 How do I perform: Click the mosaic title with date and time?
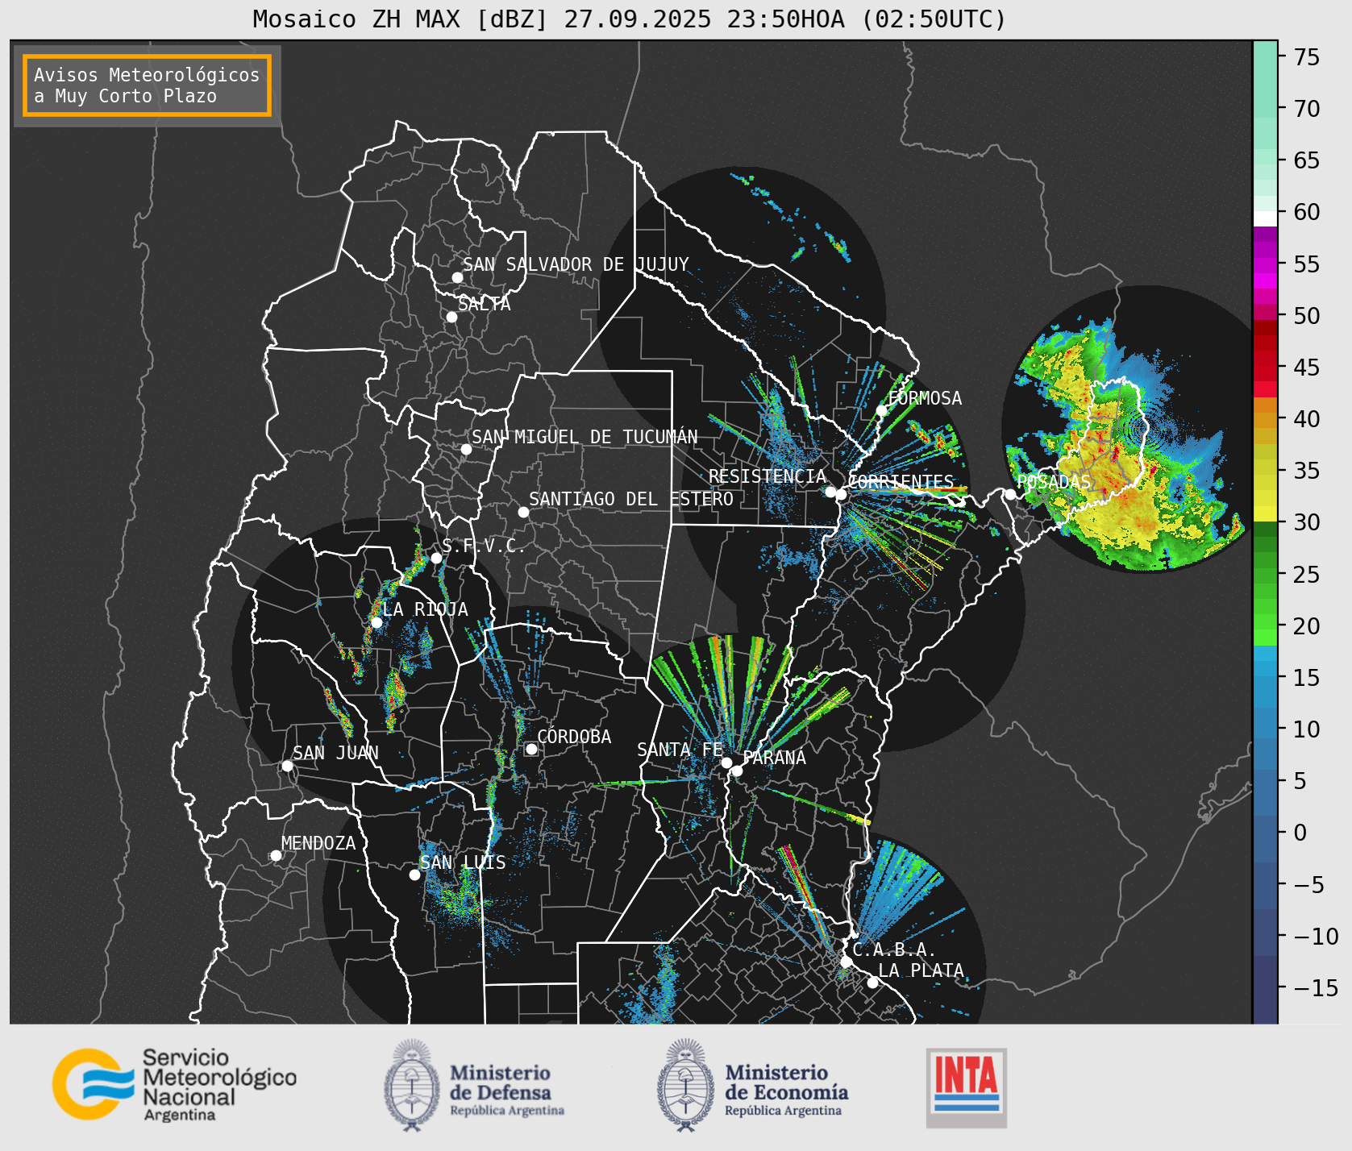coord(629,19)
